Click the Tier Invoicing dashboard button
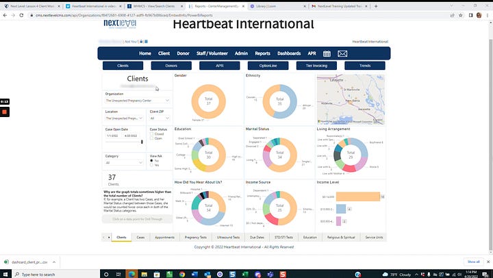 click(x=316, y=66)
